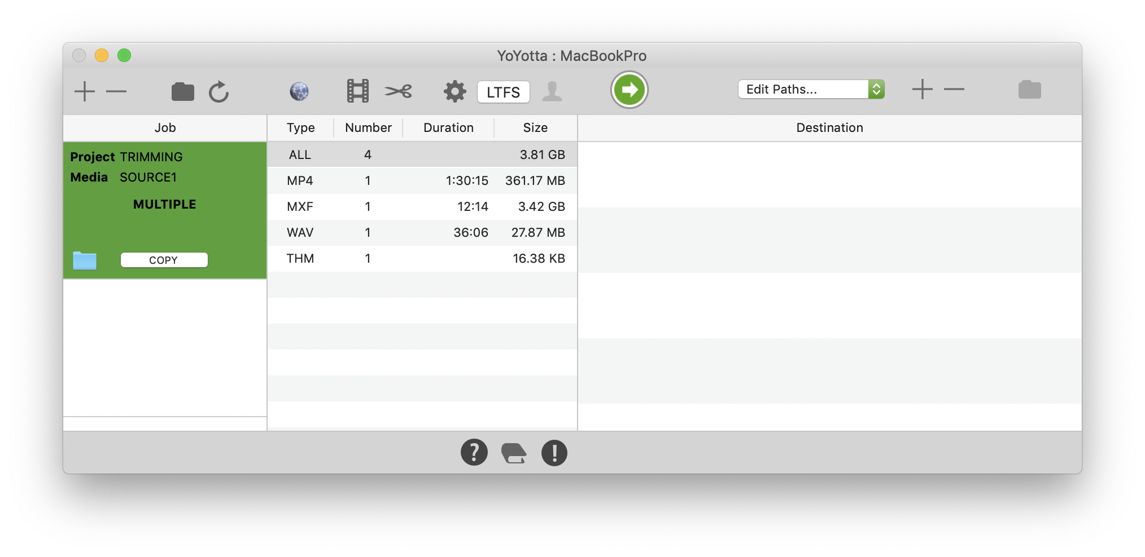Start the job with the green arrow button
Viewport: 1145px width, 557px height.
(x=629, y=90)
